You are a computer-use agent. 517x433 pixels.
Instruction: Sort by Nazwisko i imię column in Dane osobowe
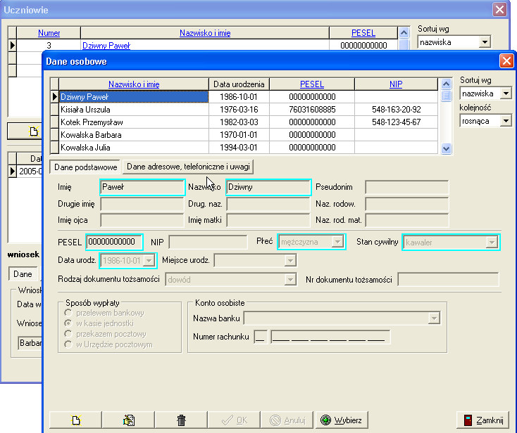click(x=134, y=84)
